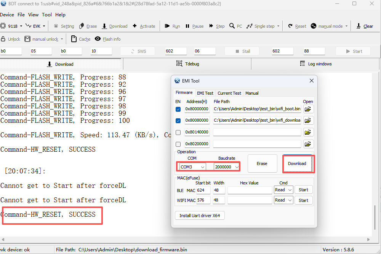Enable the checkbox for address 0x80140000

[178, 132]
